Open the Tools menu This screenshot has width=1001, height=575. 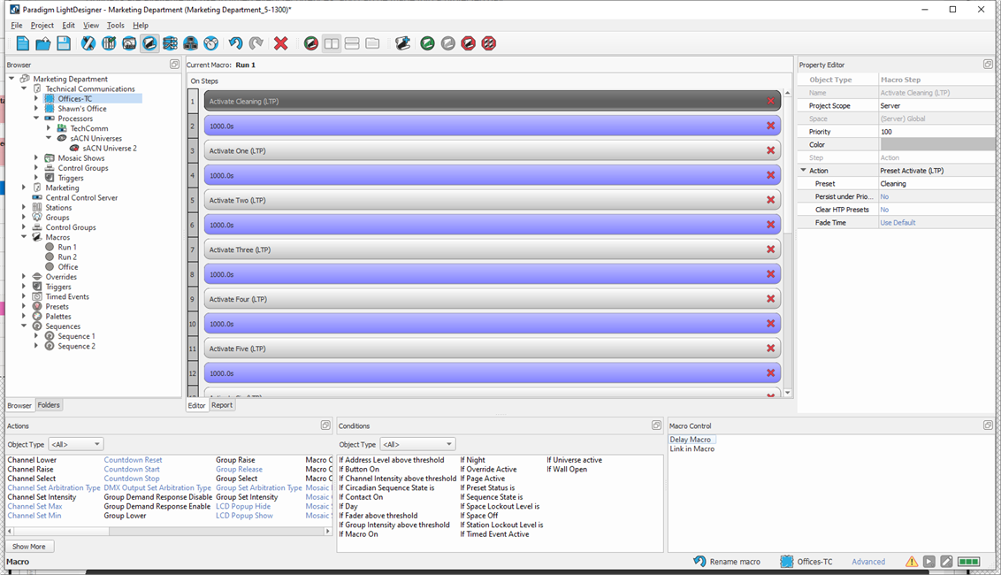116,26
